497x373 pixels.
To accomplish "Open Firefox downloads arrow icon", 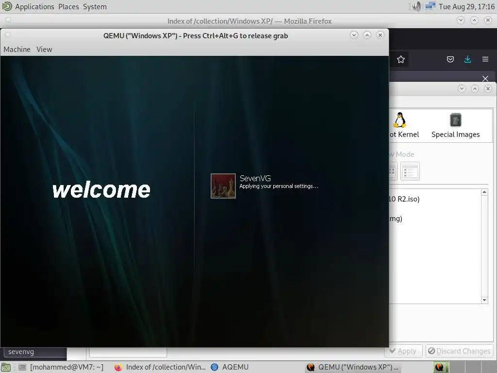I will pyautogui.click(x=467, y=59).
